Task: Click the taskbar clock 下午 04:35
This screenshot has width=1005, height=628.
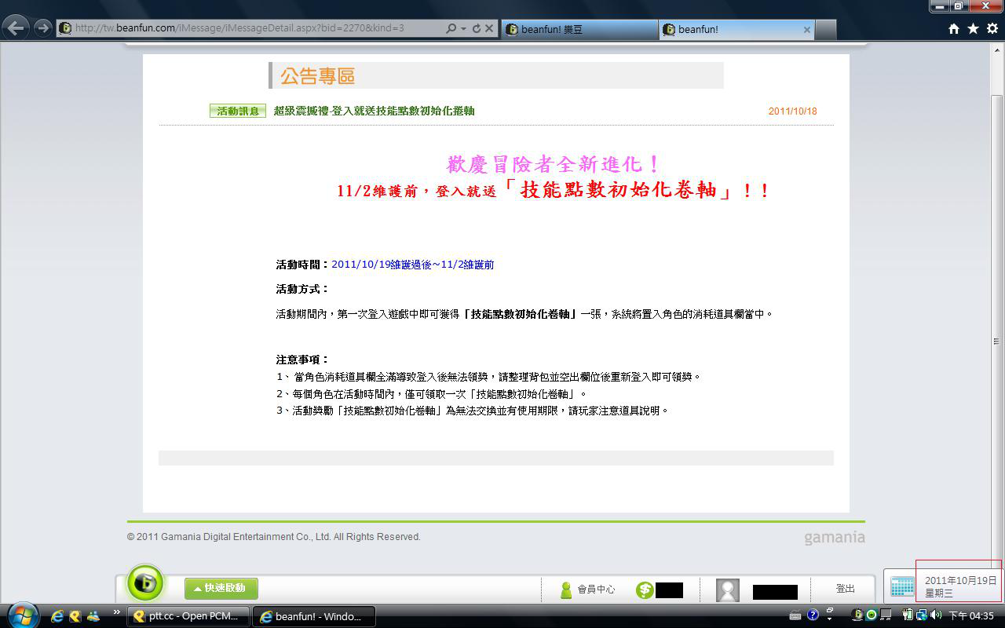Action: (x=972, y=616)
